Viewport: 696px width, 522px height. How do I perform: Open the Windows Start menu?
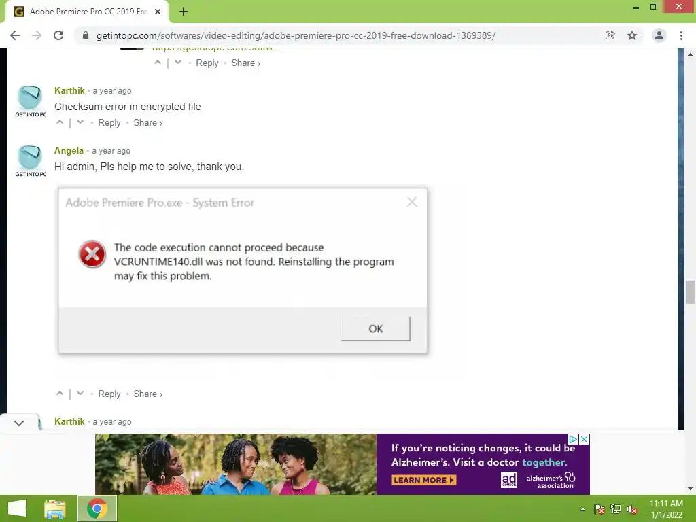17,508
